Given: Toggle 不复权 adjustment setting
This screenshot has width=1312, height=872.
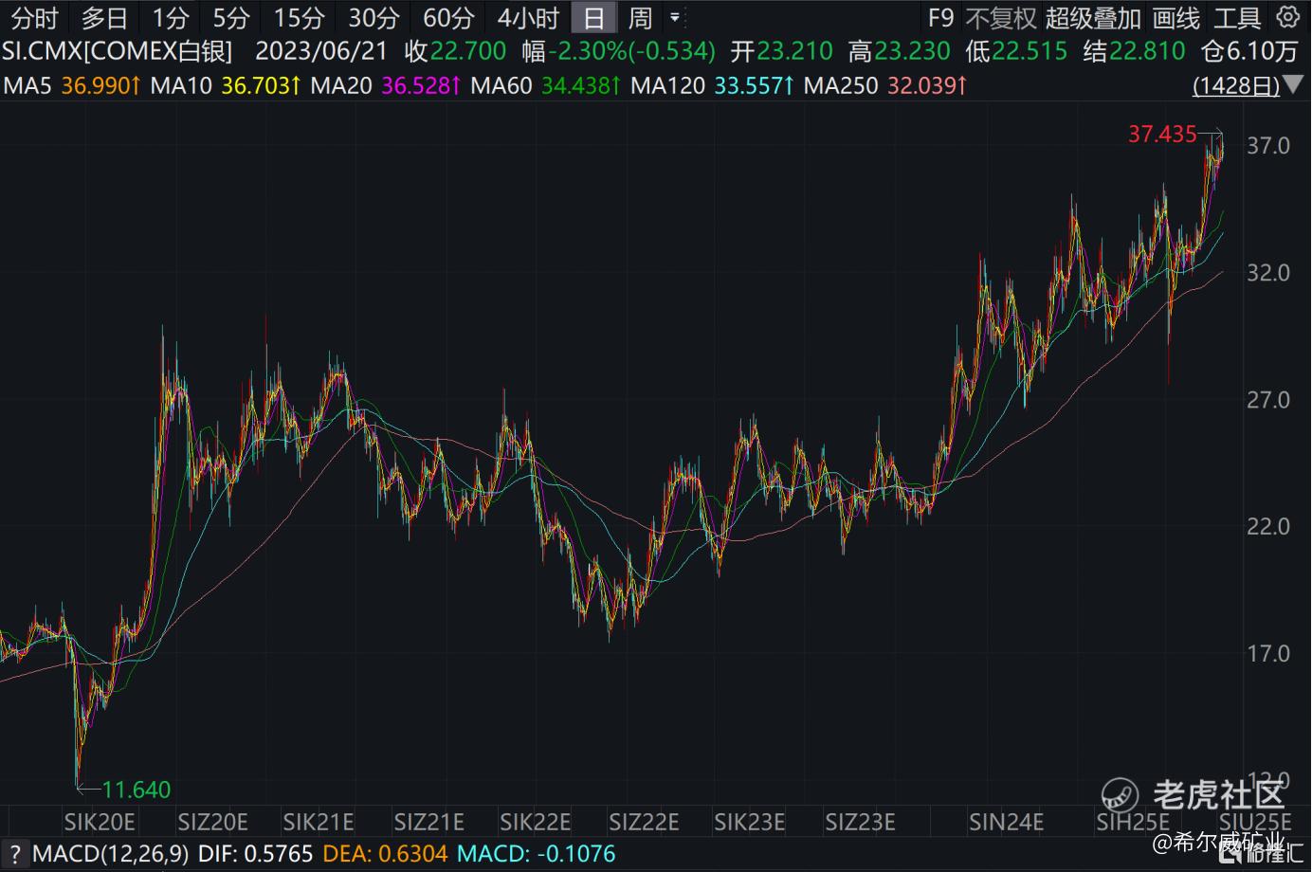Looking at the screenshot, I should pyautogui.click(x=1001, y=18).
